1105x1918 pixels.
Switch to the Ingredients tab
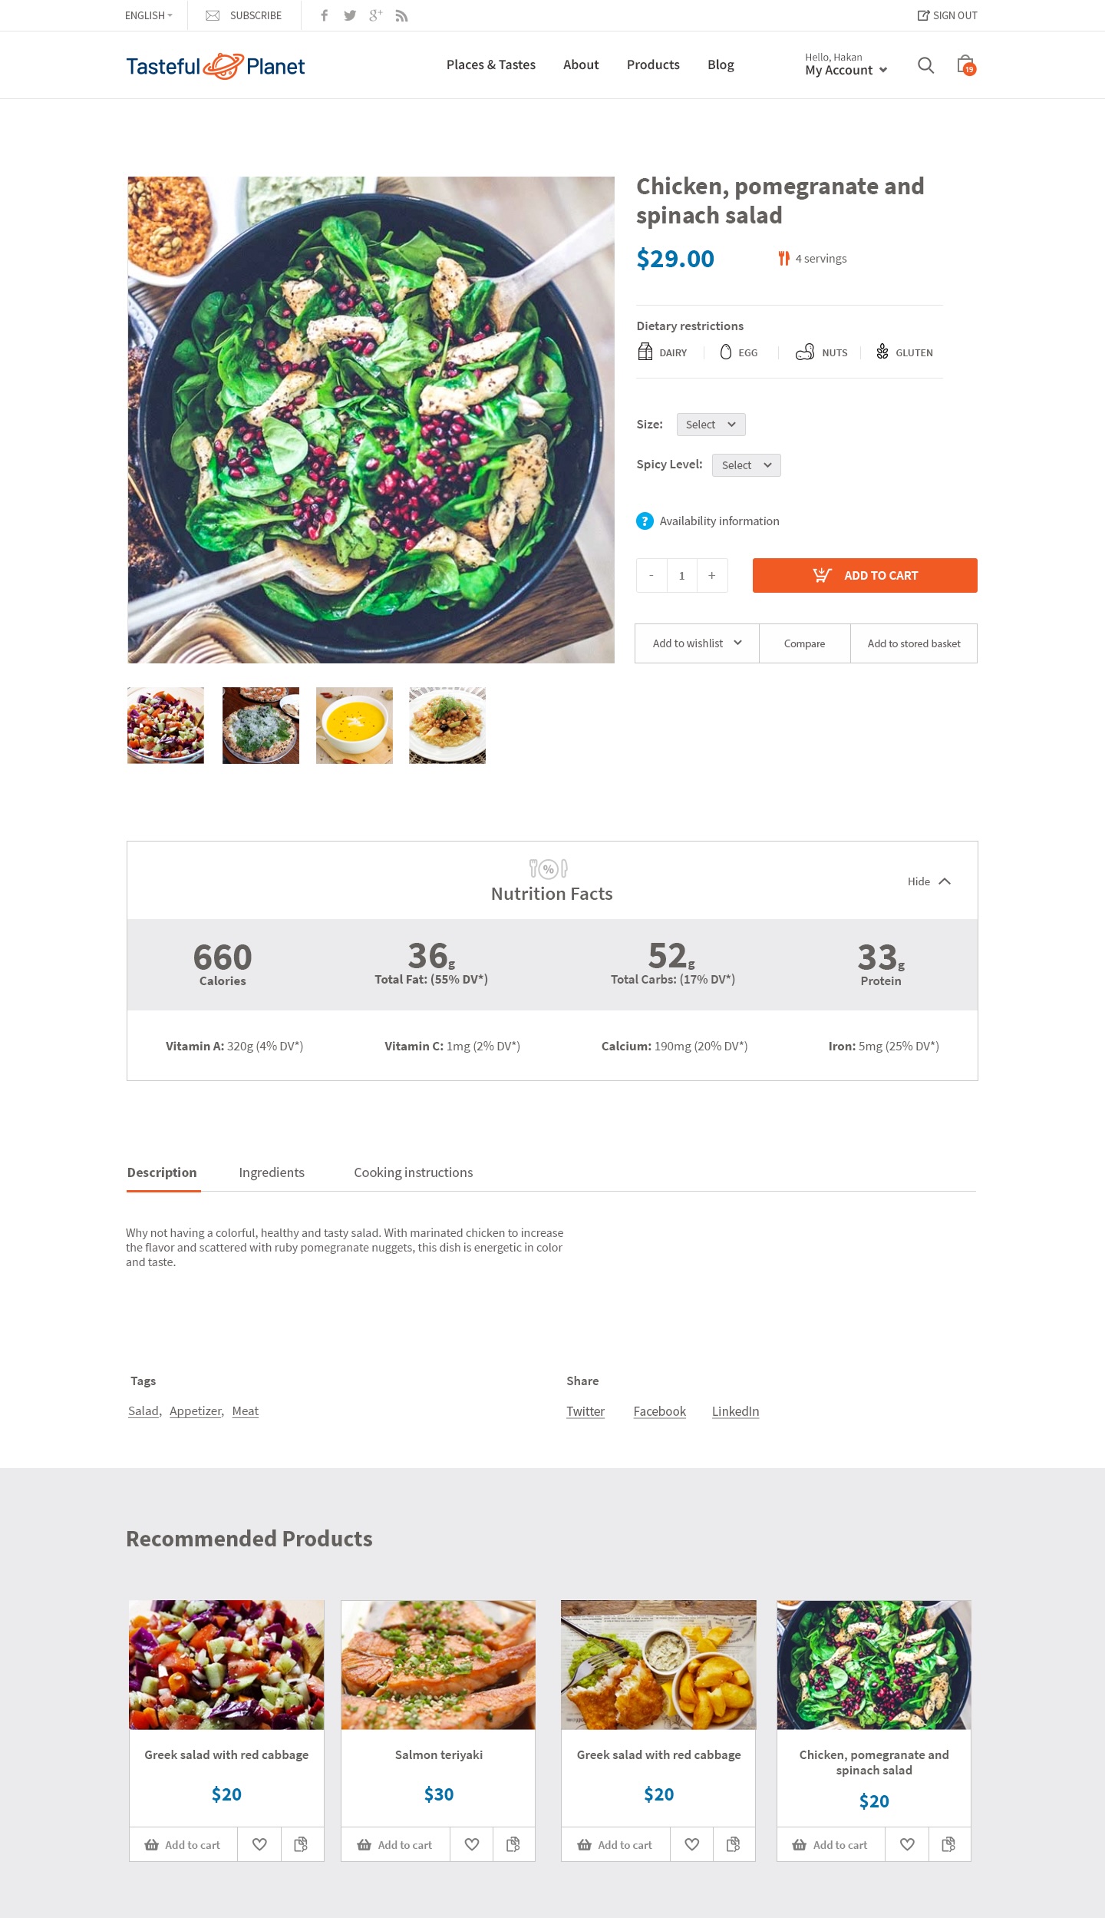pyautogui.click(x=272, y=1172)
